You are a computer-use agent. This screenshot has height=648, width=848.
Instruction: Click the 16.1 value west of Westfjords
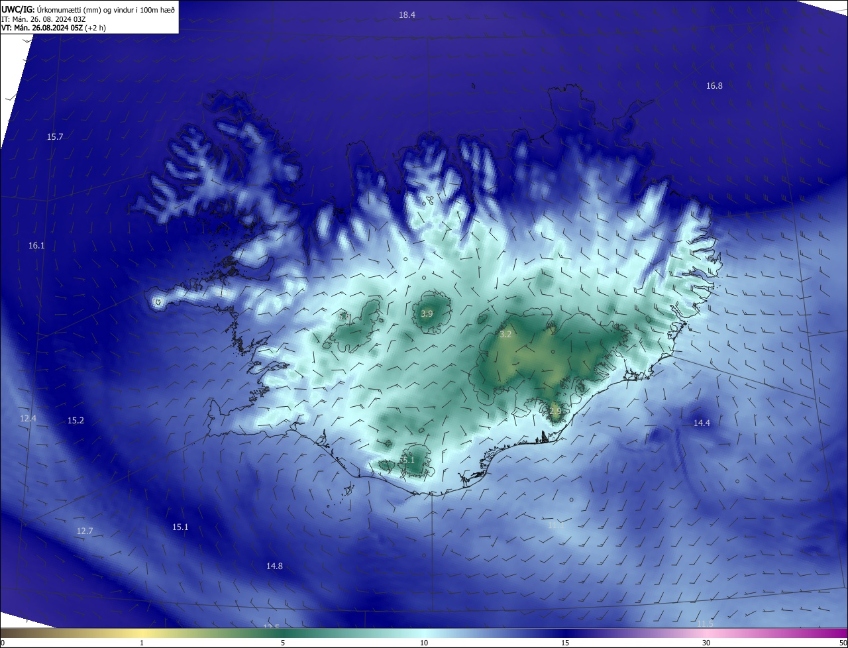pyautogui.click(x=36, y=245)
